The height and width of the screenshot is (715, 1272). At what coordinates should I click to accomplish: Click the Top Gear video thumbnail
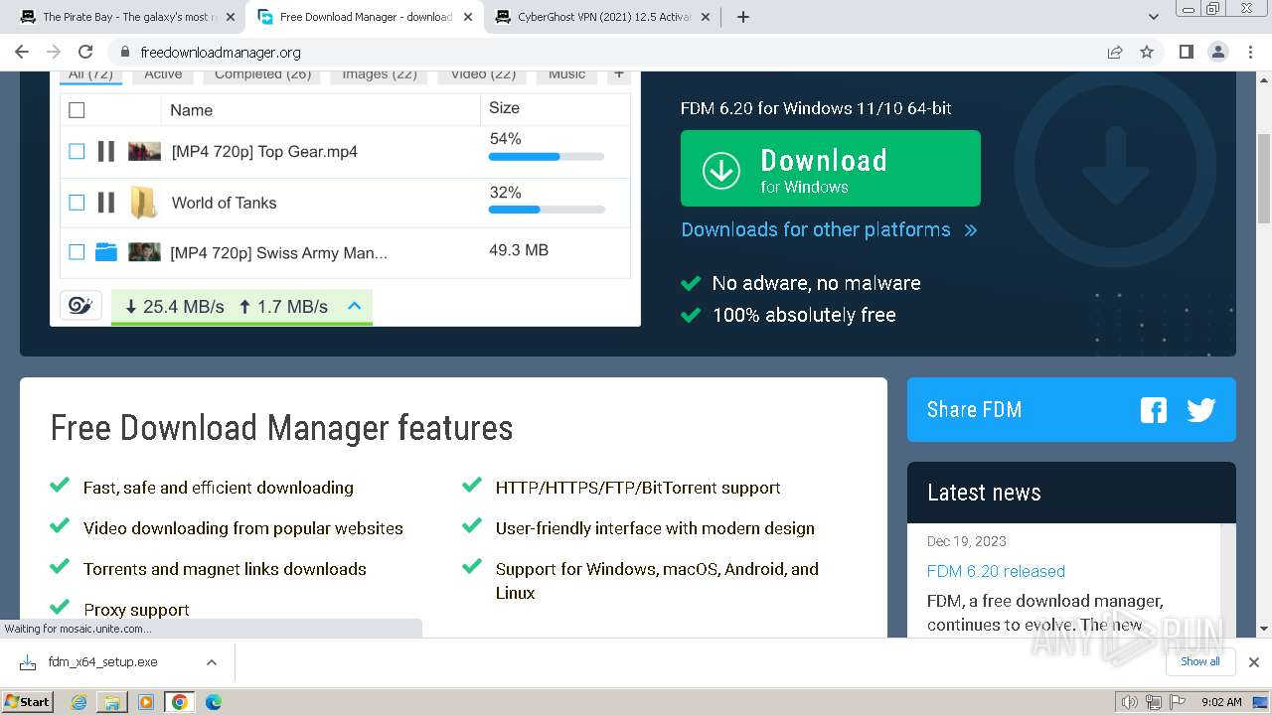coord(144,151)
